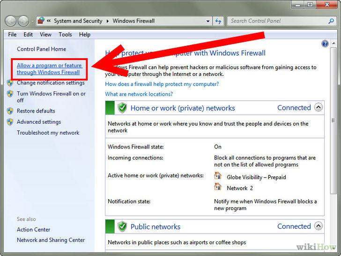Open recent pages dropdown next to Forward button

click(x=32, y=22)
